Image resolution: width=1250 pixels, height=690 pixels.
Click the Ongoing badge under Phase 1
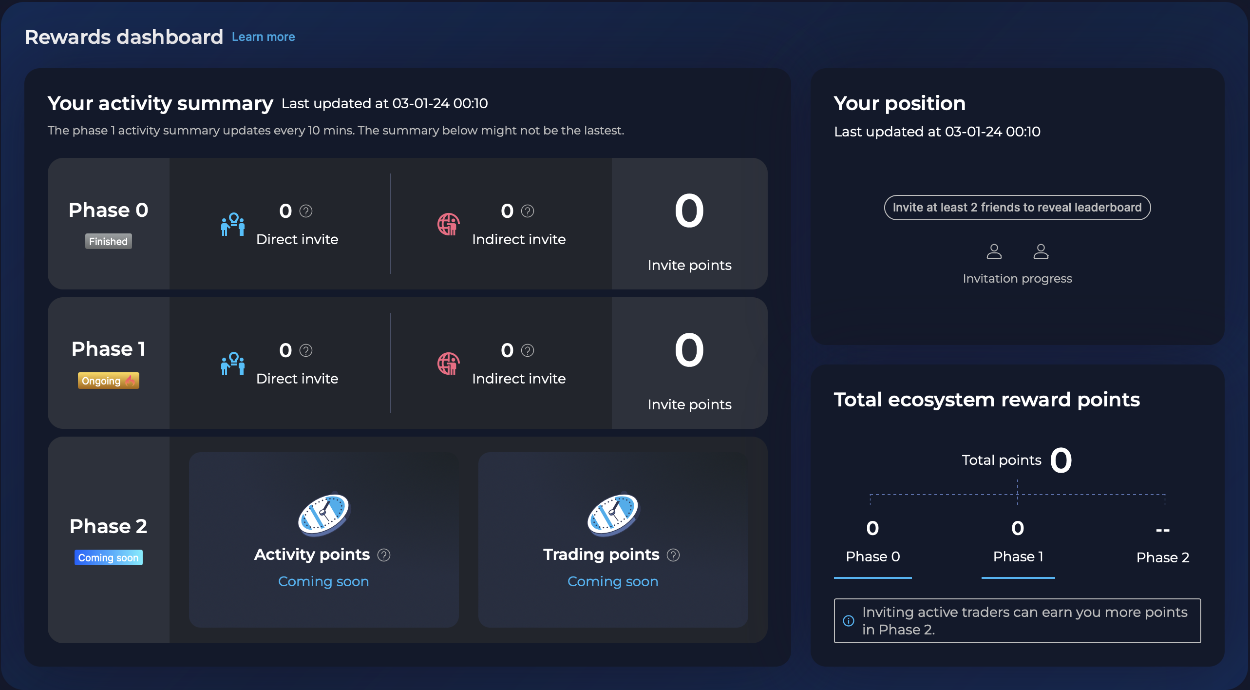click(x=108, y=381)
